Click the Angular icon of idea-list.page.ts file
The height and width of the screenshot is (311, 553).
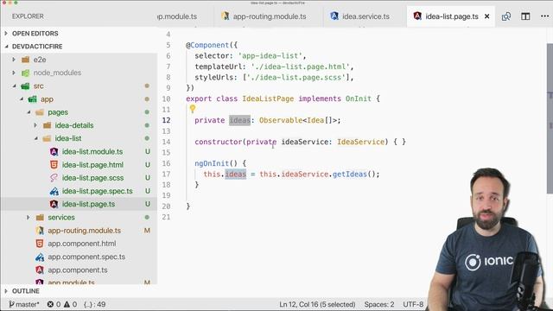54,204
